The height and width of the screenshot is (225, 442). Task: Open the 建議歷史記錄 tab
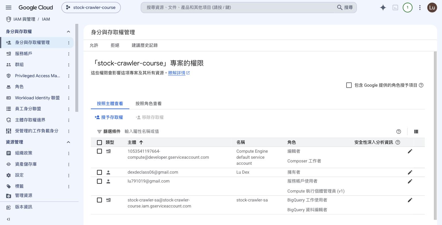(x=145, y=45)
